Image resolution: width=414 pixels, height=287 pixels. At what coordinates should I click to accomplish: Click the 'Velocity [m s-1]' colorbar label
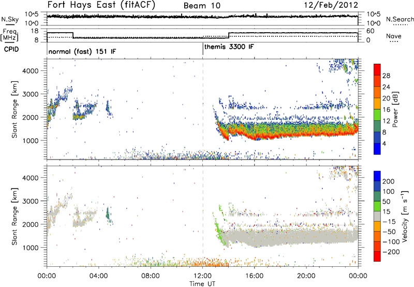coord(405,216)
